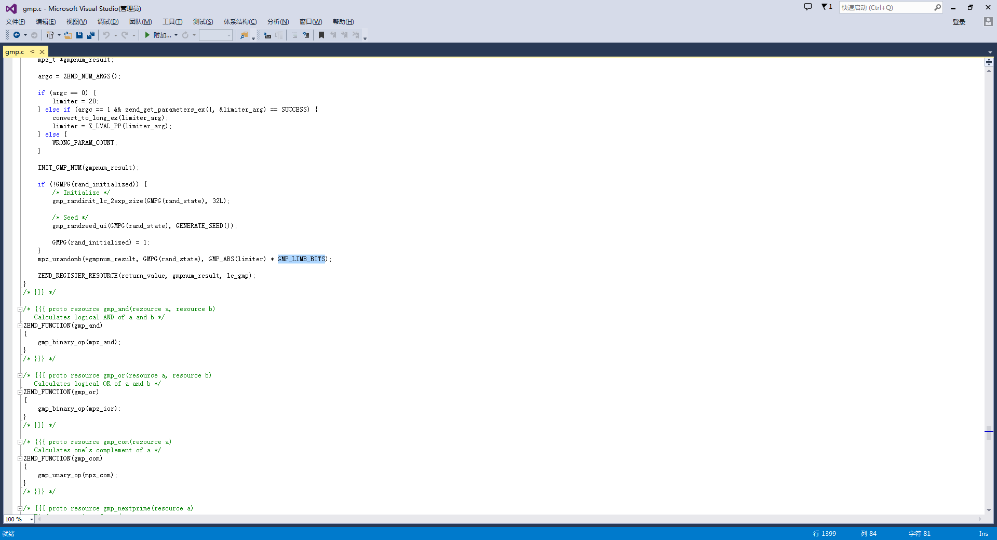Collapse the ZEND_FUNCTION(gmp_and) code block
The width and height of the screenshot is (997, 540).
[x=20, y=326]
